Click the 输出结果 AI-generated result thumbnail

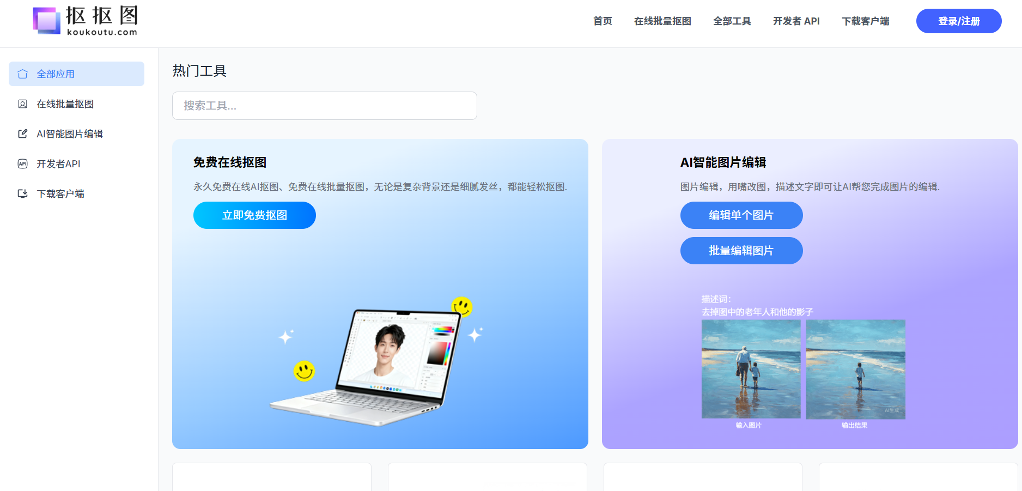click(855, 369)
